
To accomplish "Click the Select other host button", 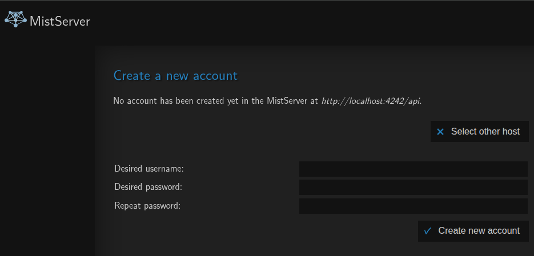I will click(480, 131).
